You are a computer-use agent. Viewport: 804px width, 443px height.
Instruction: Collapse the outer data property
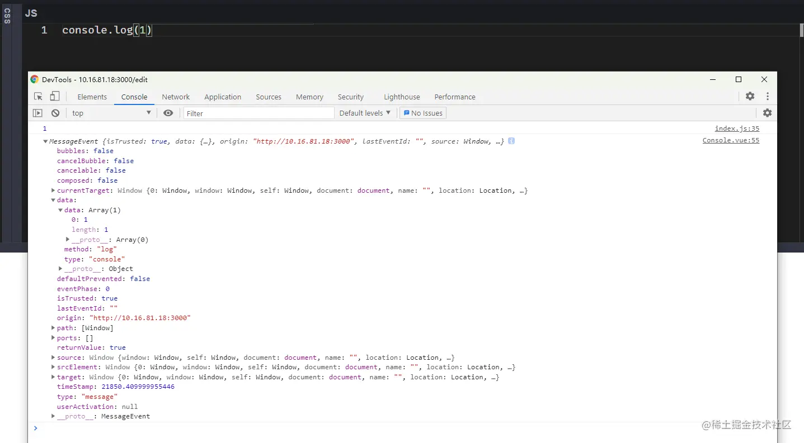(x=53, y=200)
